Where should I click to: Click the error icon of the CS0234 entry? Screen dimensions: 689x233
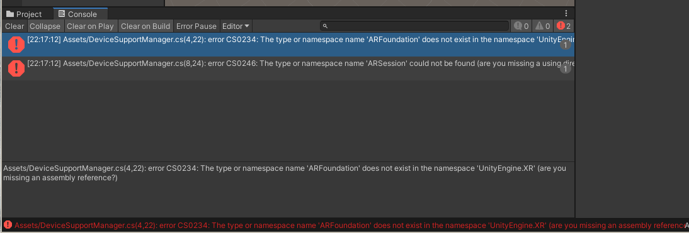[16, 44]
